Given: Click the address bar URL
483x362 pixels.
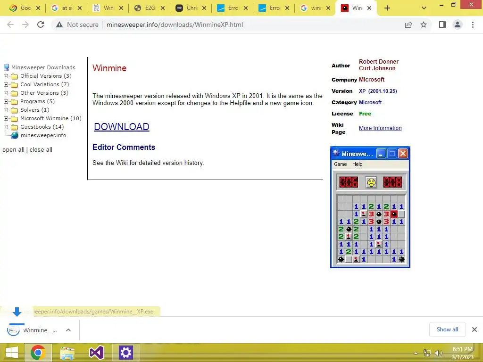Looking at the screenshot, I should [x=175, y=25].
